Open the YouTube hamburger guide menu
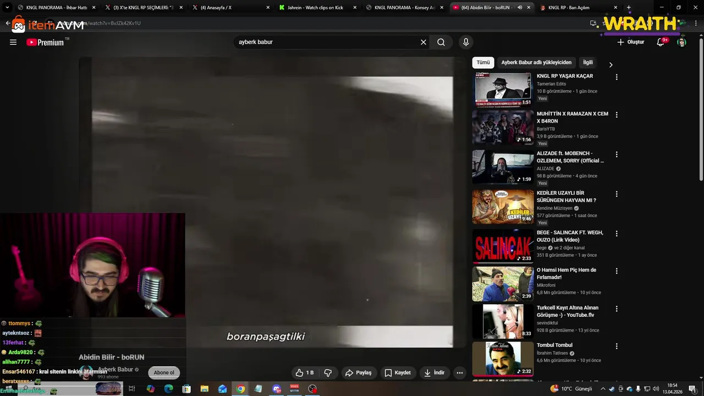Image resolution: width=704 pixels, height=396 pixels. pyautogui.click(x=13, y=42)
